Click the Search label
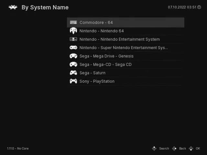 point(164,149)
